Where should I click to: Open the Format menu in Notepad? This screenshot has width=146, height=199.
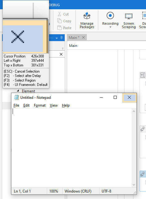[40, 105]
